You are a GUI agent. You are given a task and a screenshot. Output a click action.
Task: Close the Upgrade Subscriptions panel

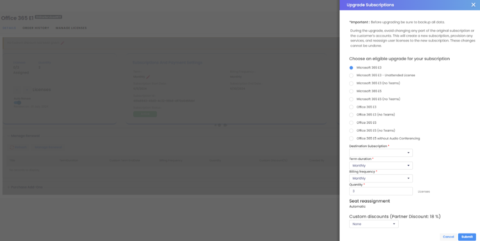[473, 5]
